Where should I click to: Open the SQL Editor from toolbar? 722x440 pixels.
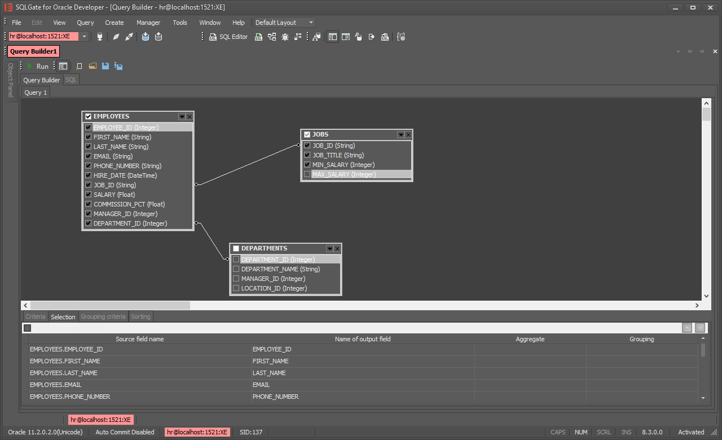228,37
